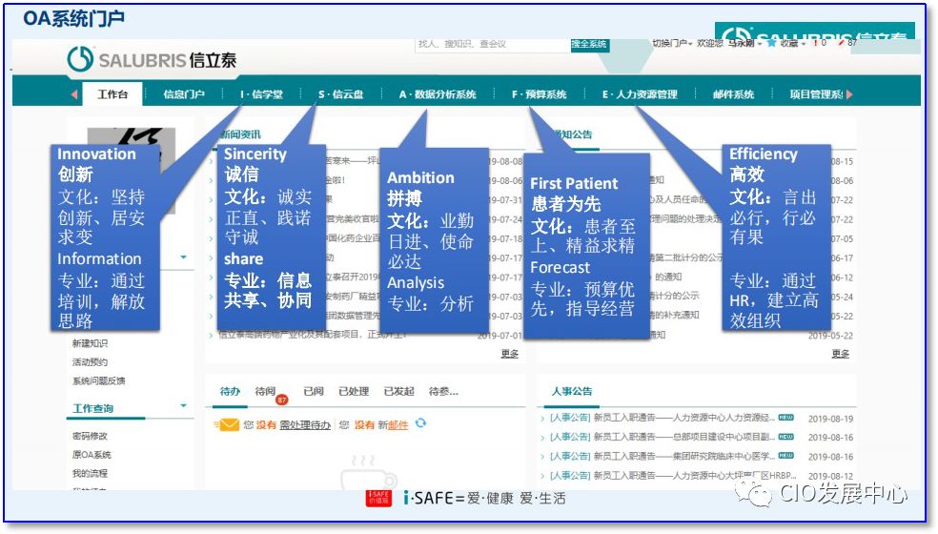This screenshot has height=534, width=938.
Task: Select the 已阅 tab
Action: 314,391
